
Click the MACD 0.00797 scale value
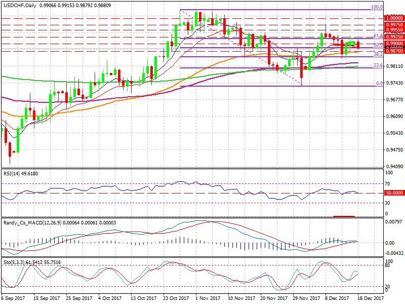(393, 222)
